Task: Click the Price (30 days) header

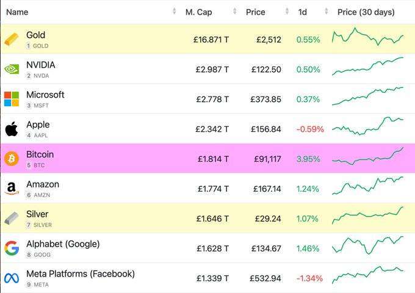Action: (x=366, y=12)
